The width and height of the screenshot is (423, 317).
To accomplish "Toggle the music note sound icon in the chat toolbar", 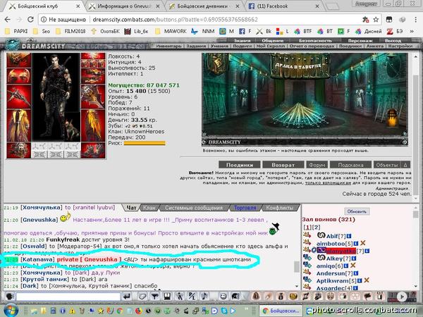I will tap(204, 297).
